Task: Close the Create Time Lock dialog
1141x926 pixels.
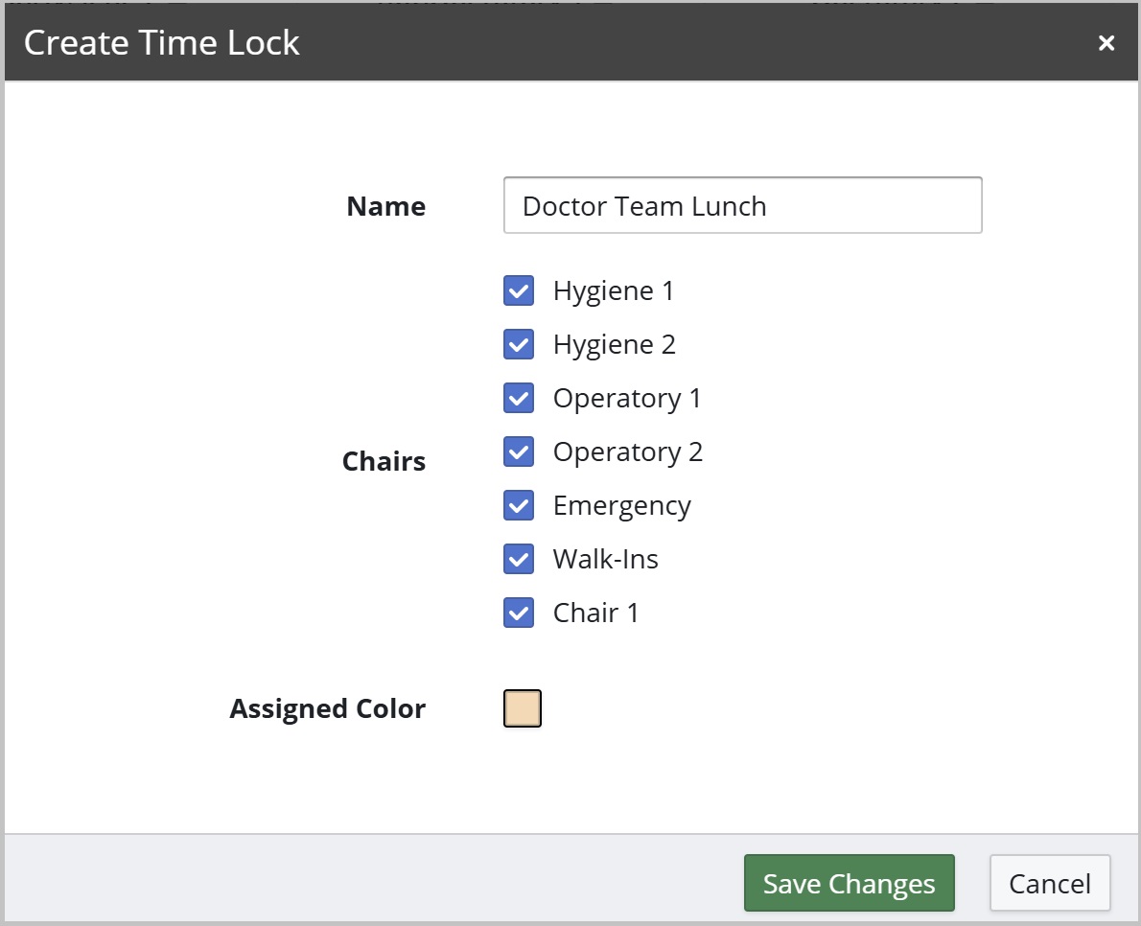Action: tap(1106, 43)
